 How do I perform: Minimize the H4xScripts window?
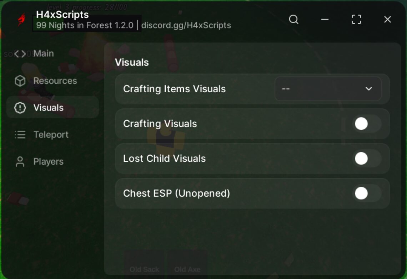coord(325,19)
